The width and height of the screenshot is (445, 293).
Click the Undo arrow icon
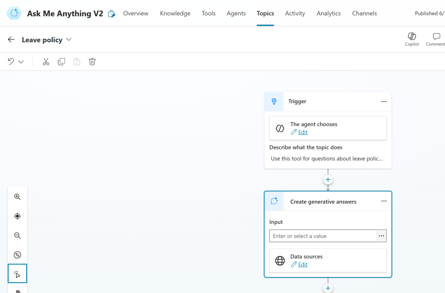(x=11, y=62)
